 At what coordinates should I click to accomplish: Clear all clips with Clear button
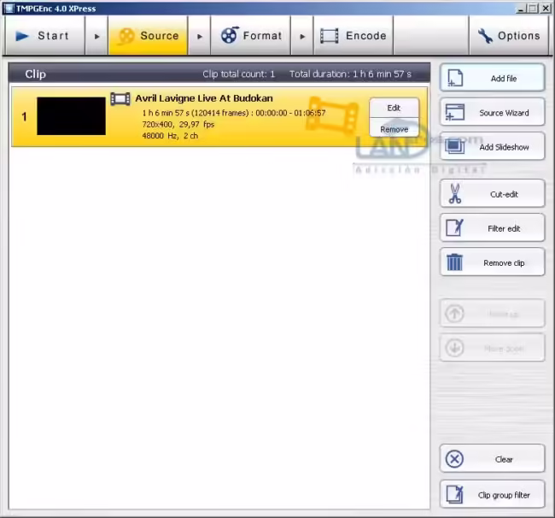[493, 458]
